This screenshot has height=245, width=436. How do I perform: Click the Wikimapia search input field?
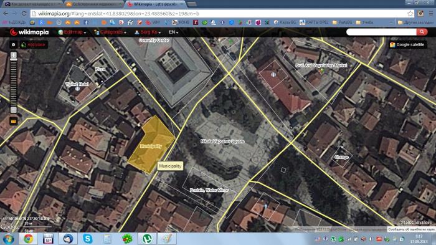(381, 32)
